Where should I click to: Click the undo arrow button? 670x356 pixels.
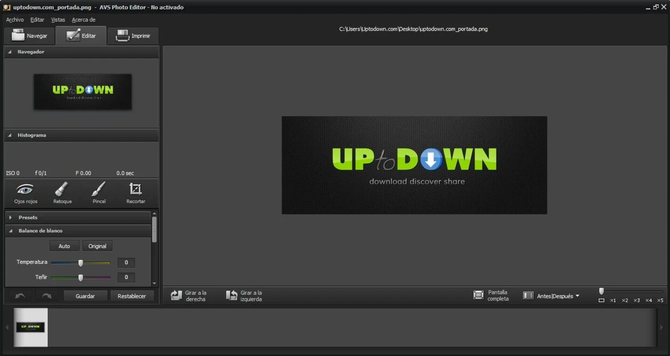pos(20,296)
